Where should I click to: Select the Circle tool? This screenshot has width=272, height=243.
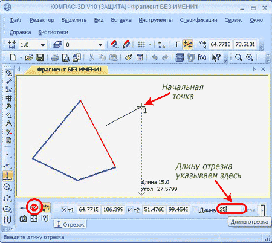(x=8, y=187)
